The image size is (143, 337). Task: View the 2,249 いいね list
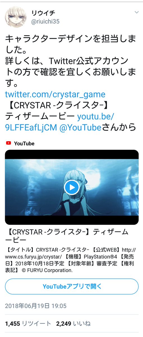pos(73,324)
